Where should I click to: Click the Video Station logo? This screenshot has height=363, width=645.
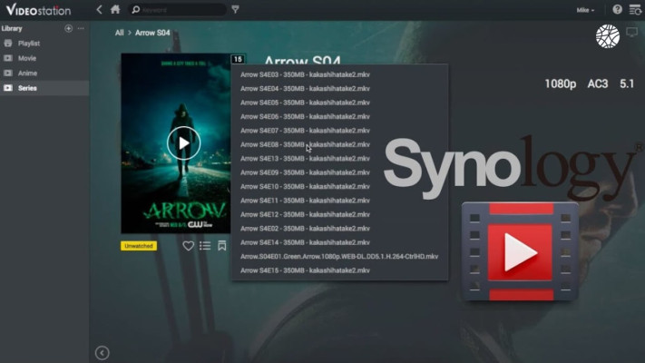coord(38,9)
